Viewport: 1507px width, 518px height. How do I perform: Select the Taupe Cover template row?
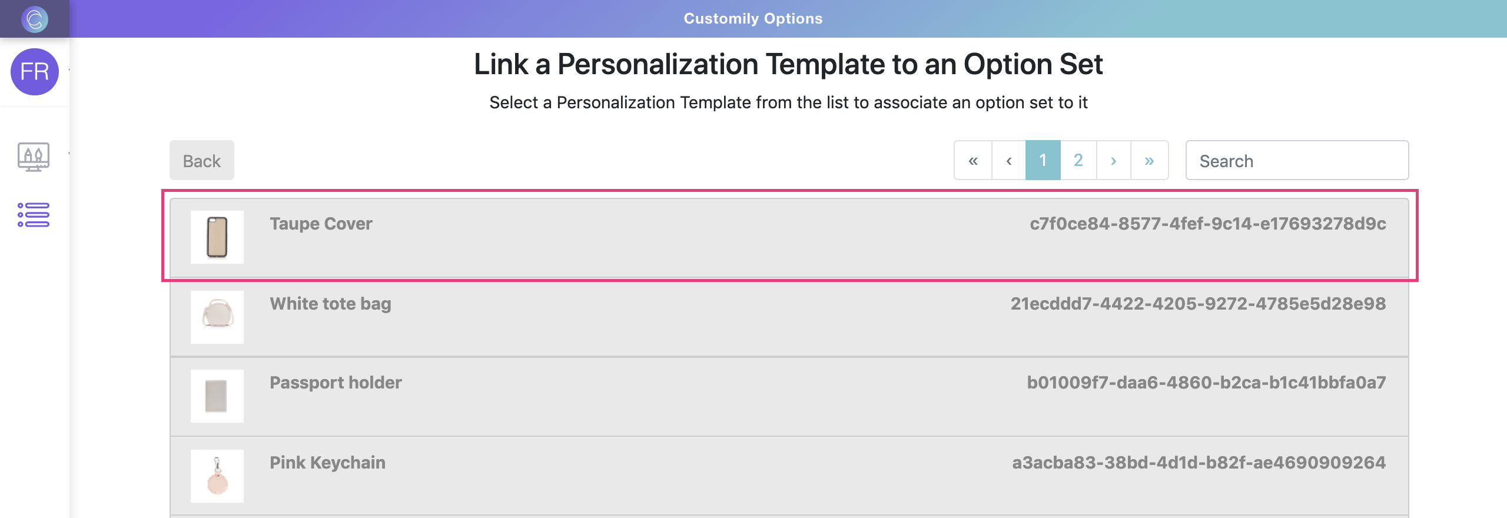[789, 237]
